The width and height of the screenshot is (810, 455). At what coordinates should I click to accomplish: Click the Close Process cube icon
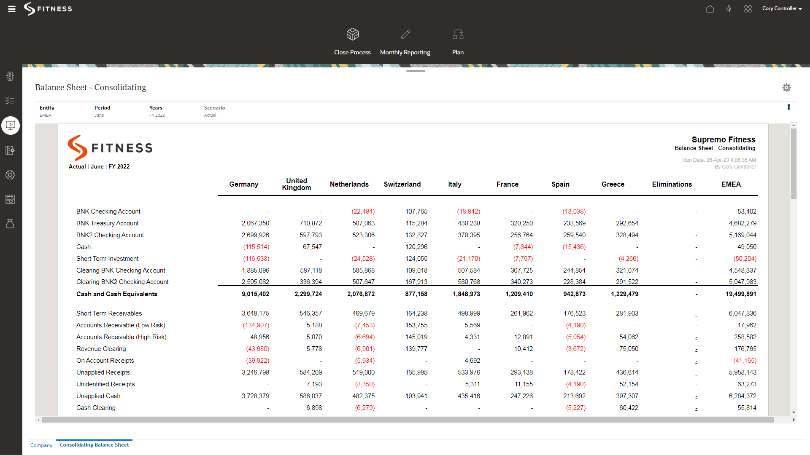point(352,34)
